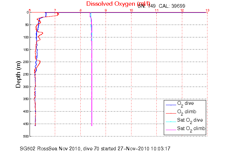Click the blue O2 dive legend line sample
Image resolution: width=229 pixels, height=153 pixels.
pos(171,105)
